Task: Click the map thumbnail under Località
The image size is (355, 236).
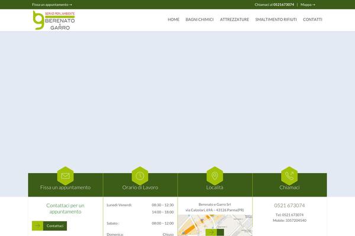Action: click(x=215, y=225)
